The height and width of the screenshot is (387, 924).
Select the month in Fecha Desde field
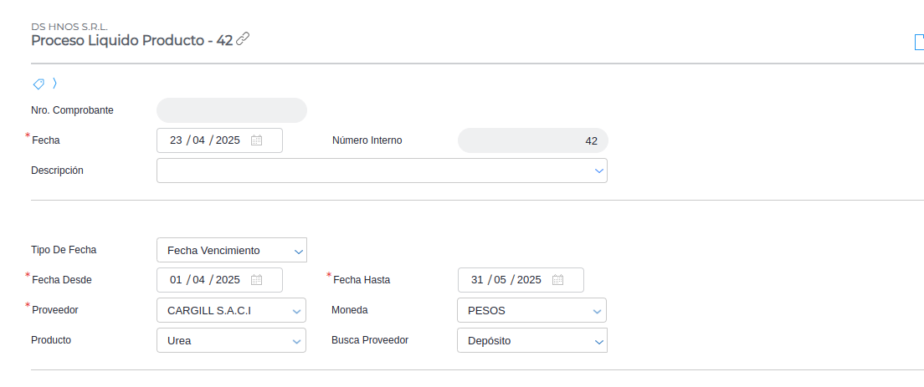(x=199, y=280)
